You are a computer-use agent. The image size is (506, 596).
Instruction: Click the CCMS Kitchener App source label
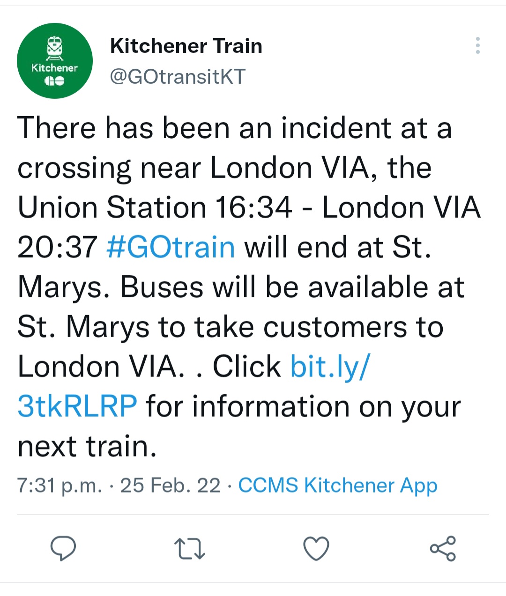(337, 485)
